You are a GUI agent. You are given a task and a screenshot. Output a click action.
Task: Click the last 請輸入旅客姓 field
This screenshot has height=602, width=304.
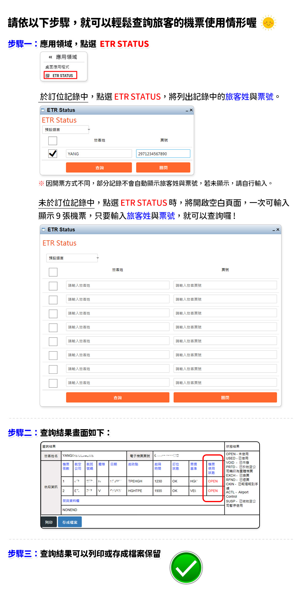pos(118,382)
